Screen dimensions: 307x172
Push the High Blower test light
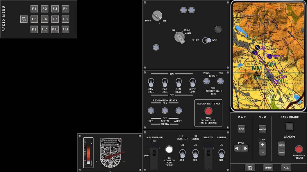tap(169, 149)
